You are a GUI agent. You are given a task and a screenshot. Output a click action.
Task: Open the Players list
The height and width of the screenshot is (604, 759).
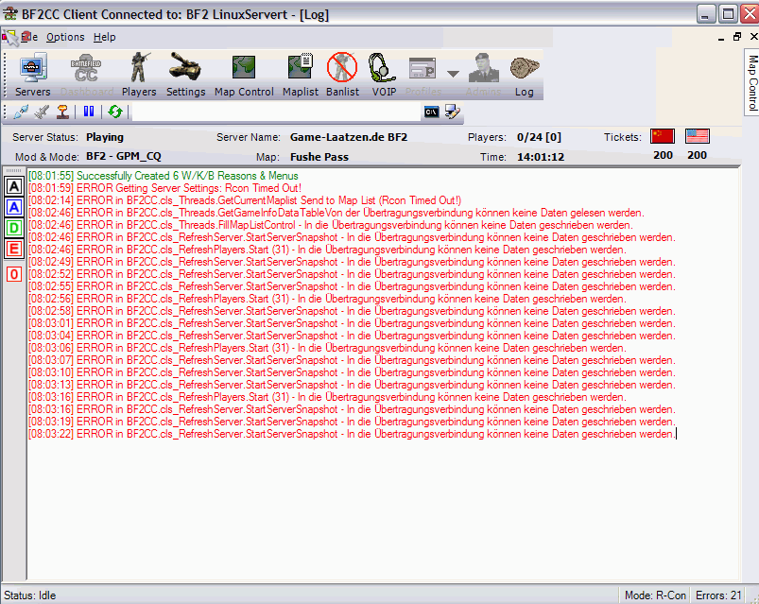[x=139, y=75]
